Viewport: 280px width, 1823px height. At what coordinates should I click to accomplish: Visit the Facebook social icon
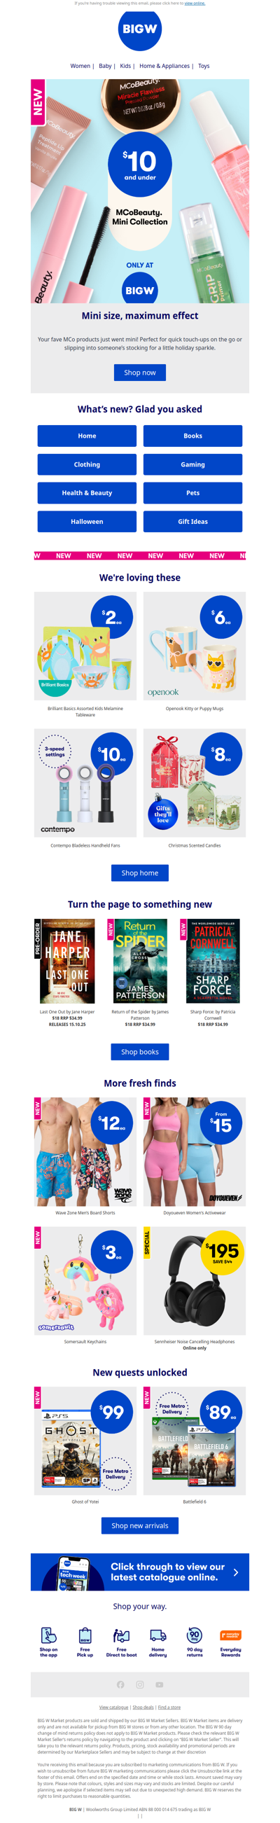point(120,1685)
